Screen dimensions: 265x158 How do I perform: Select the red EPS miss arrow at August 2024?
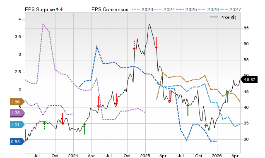click(116, 99)
